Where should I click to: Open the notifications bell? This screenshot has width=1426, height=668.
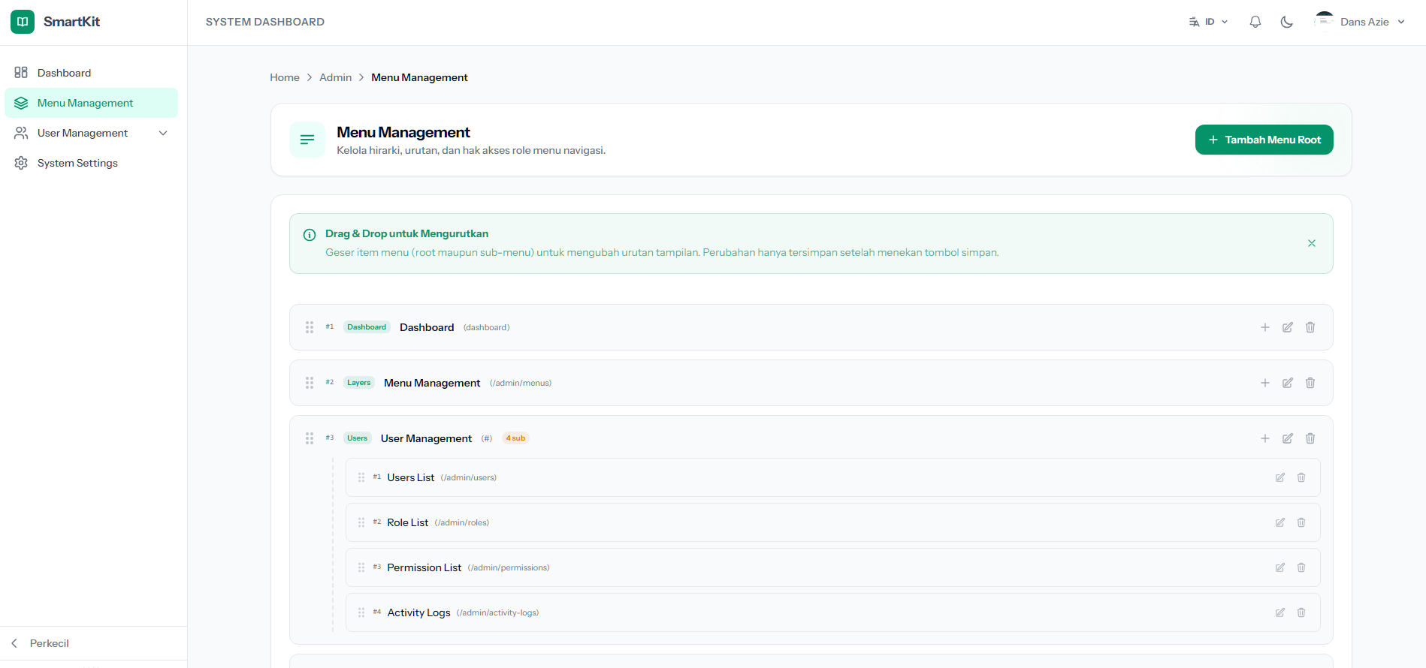(x=1255, y=22)
